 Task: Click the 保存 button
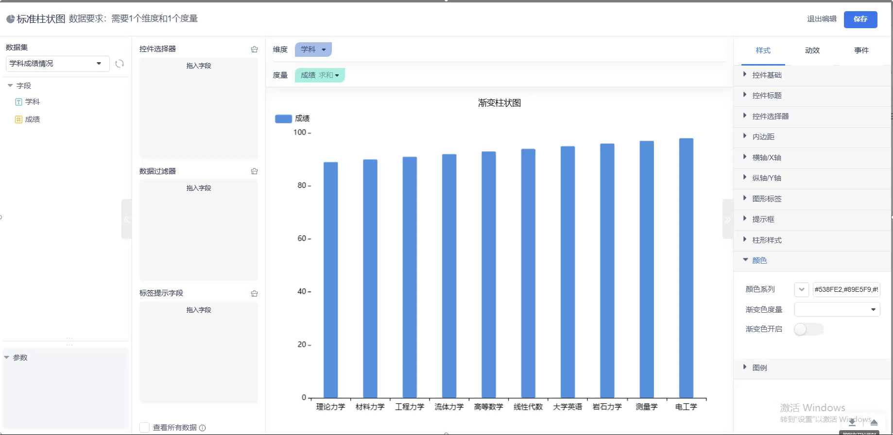pyautogui.click(x=860, y=19)
